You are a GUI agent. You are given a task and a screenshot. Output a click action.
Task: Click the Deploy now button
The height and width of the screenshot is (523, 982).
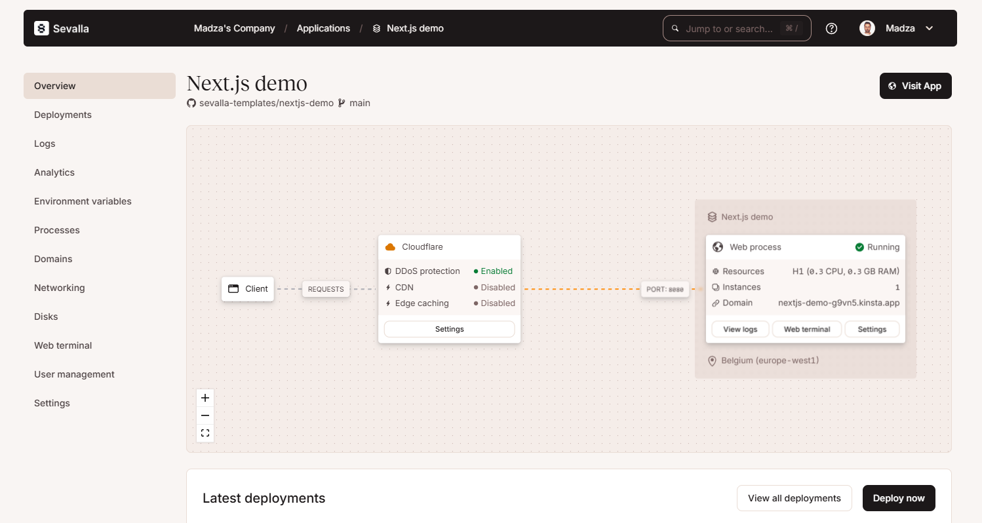pyautogui.click(x=899, y=498)
